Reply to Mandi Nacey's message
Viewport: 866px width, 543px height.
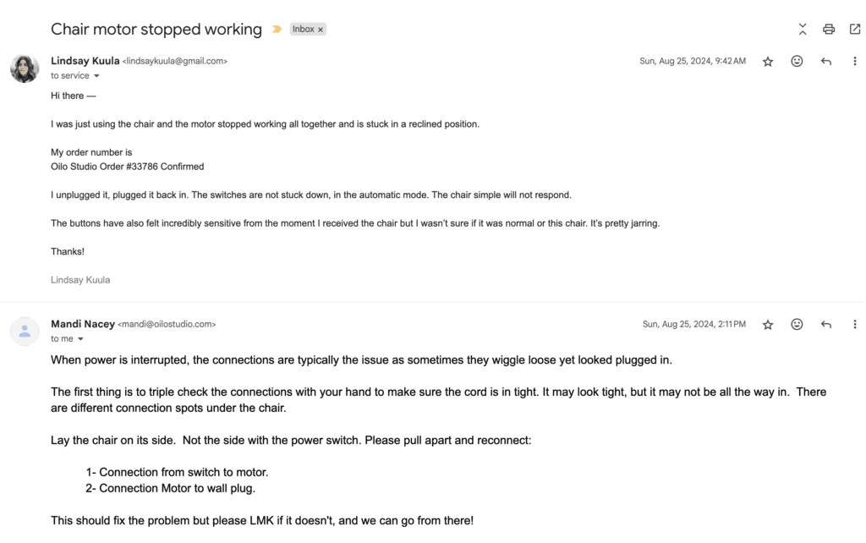(x=825, y=324)
